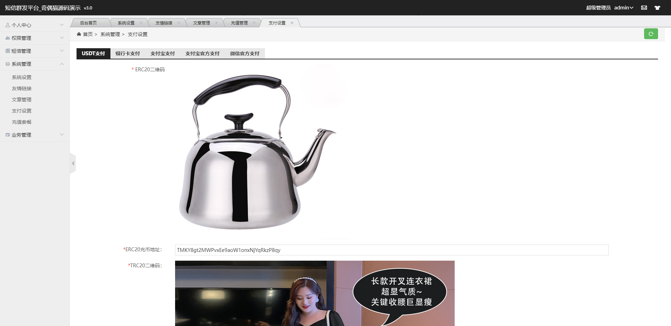The image size is (671, 326).
Task: Open 系统设置 in the sidebar
Action: click(22, 77)
